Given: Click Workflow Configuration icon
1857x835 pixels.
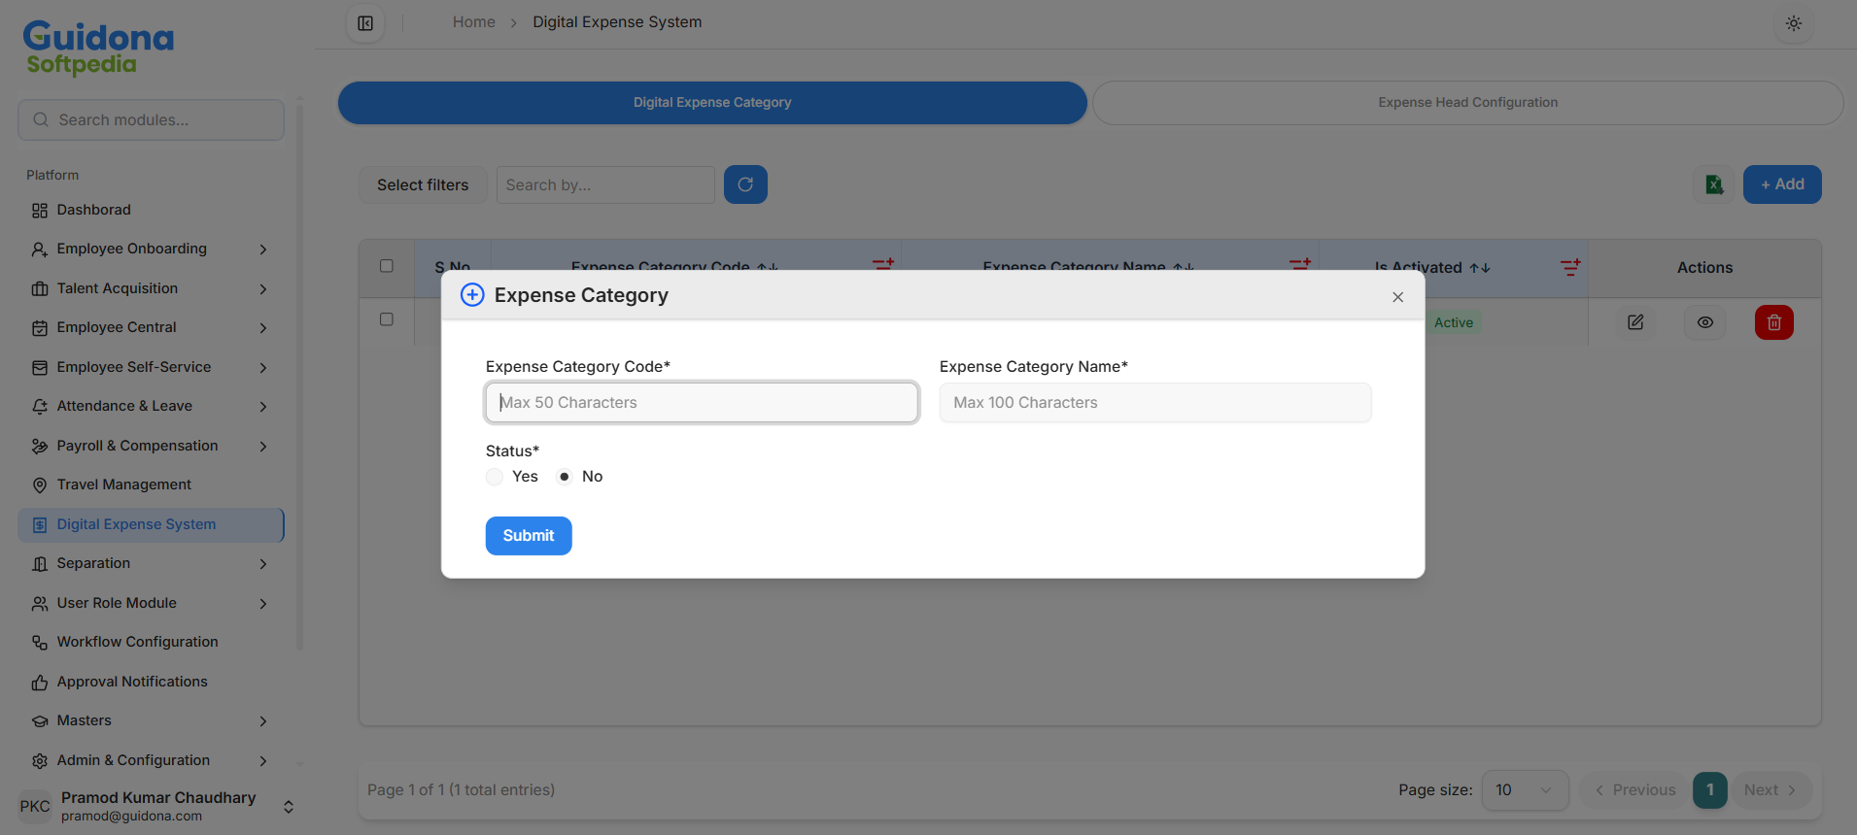Looking at the screenshot, I should pyautogui.click(x=40, y=643).
